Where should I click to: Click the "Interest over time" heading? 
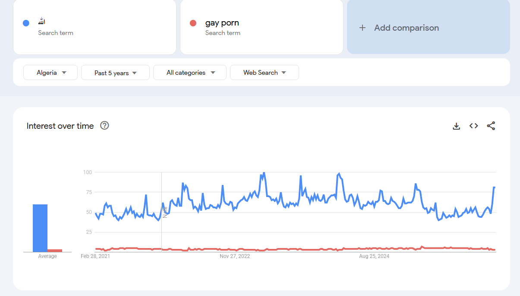coord(60,126)
